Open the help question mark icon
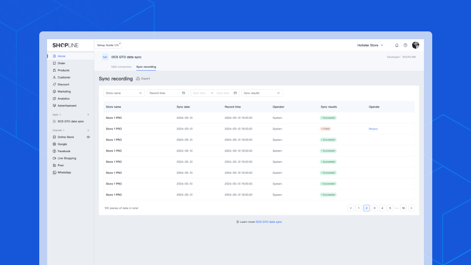Image resolution: width=471 pixels, height=265 pixels. 405,45
